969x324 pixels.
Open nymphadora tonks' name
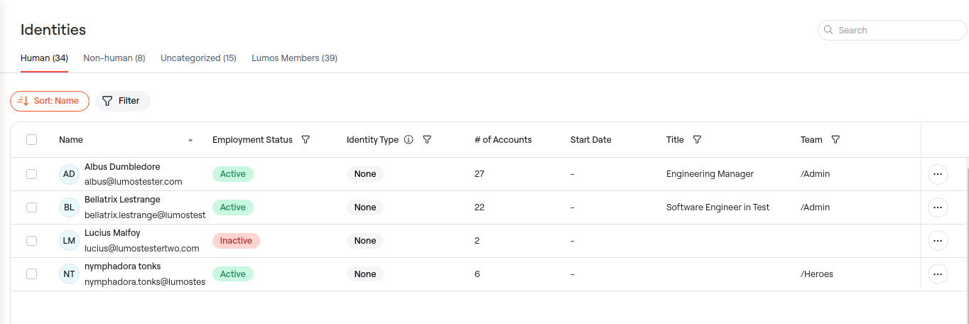pos(123,266)
